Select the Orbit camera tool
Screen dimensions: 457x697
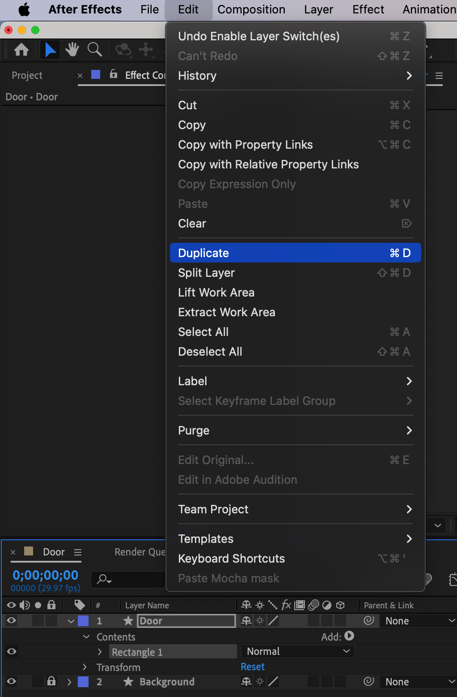click(123, 49)
